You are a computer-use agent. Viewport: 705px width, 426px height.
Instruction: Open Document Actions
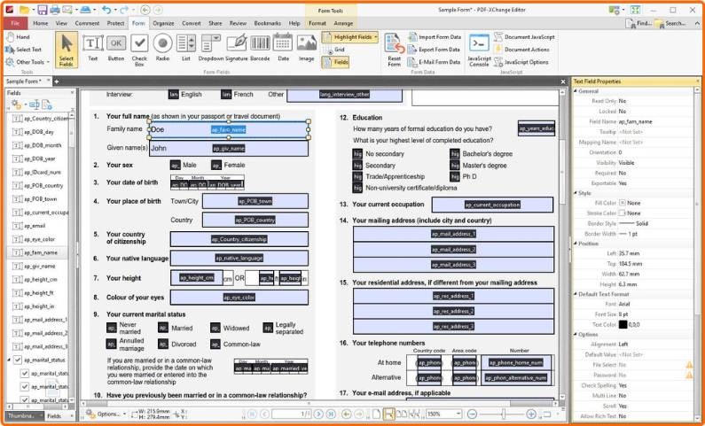click(x=521, y=50)
